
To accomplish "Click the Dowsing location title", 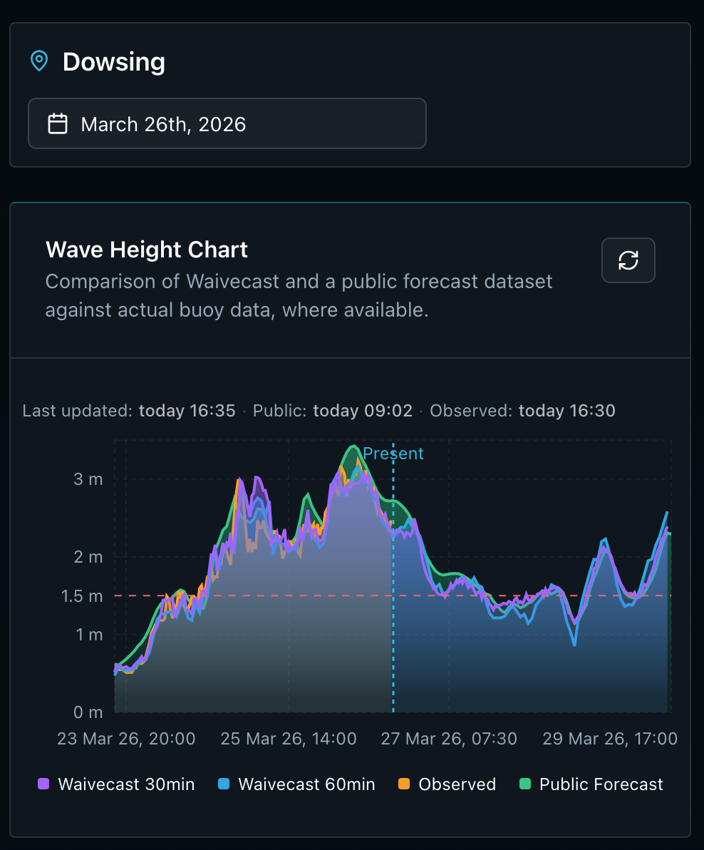I will point(114,62).
